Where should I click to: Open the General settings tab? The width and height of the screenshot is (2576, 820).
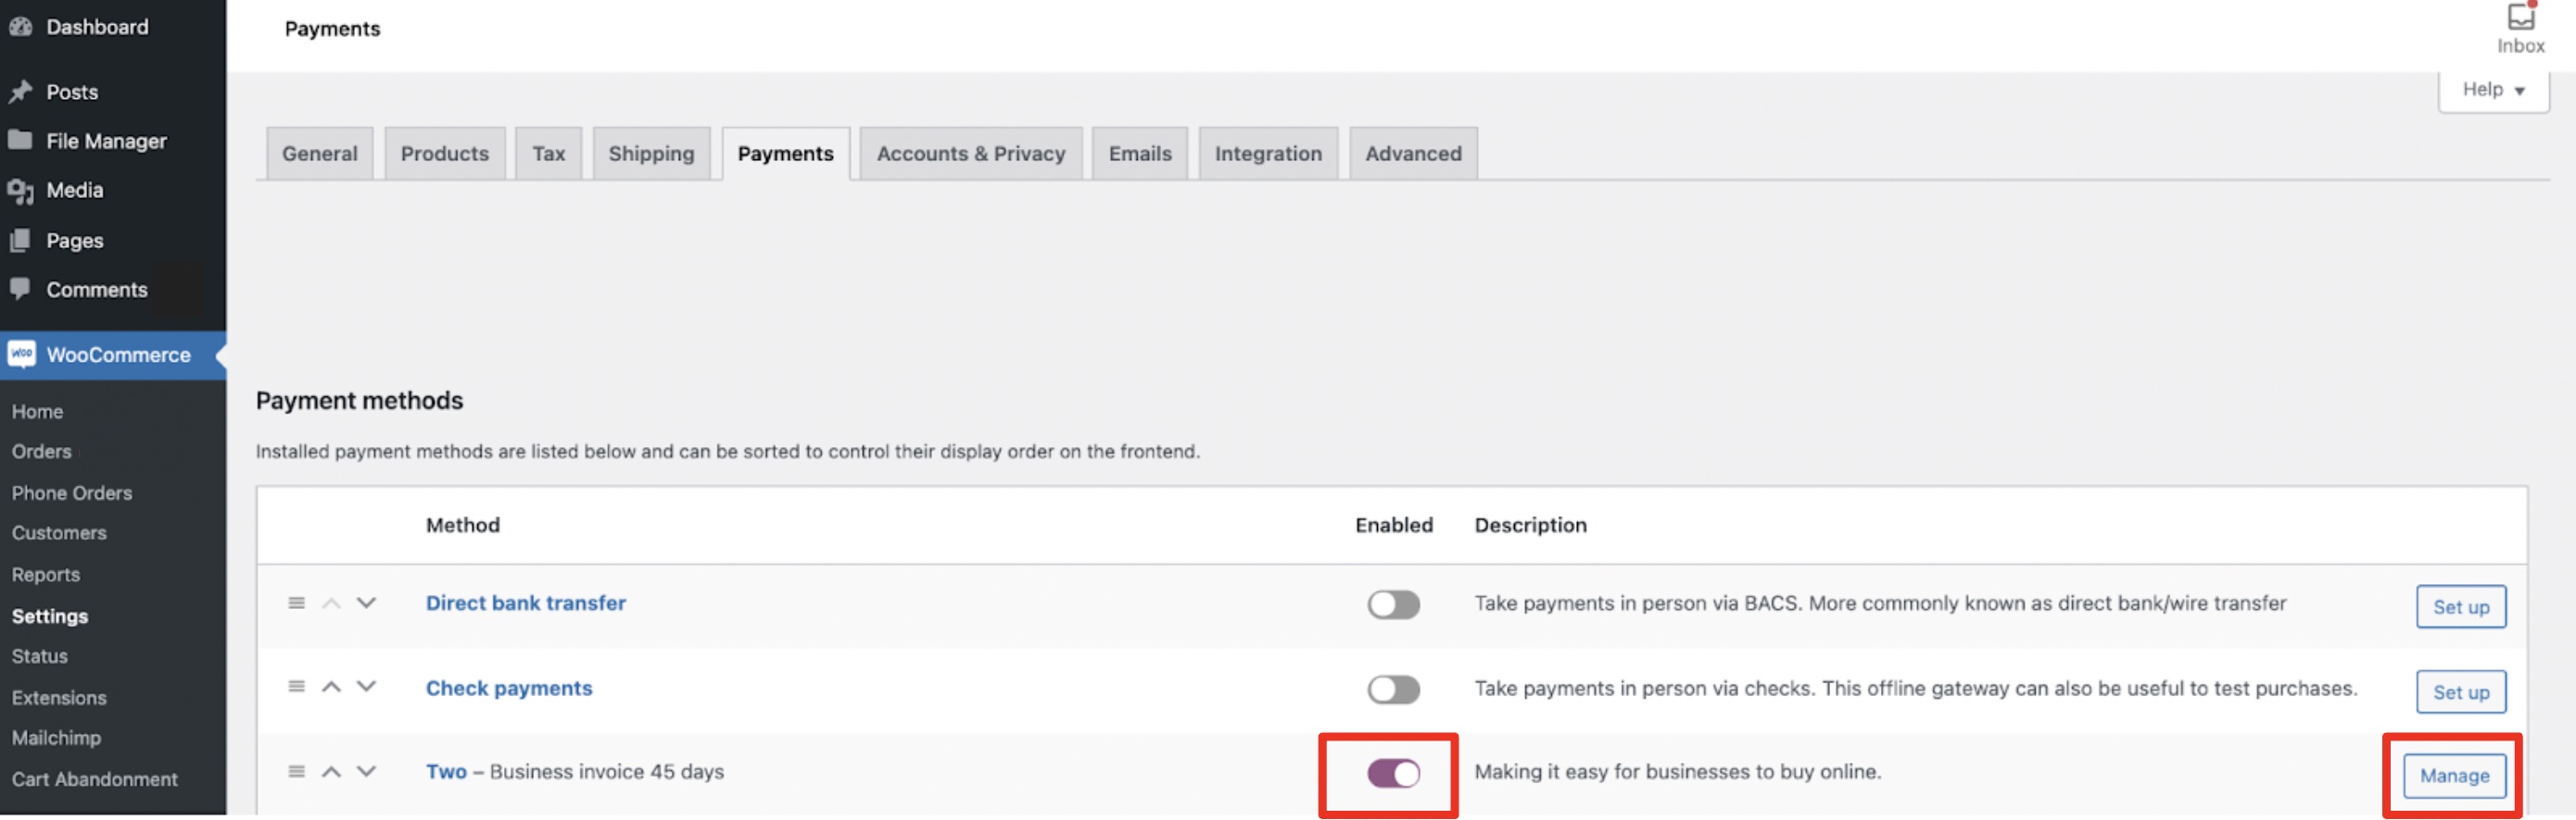(x=319, y=154)
